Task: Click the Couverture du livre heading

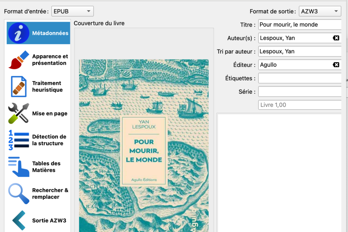Action: pyautogui.click(x=99, y=23)
